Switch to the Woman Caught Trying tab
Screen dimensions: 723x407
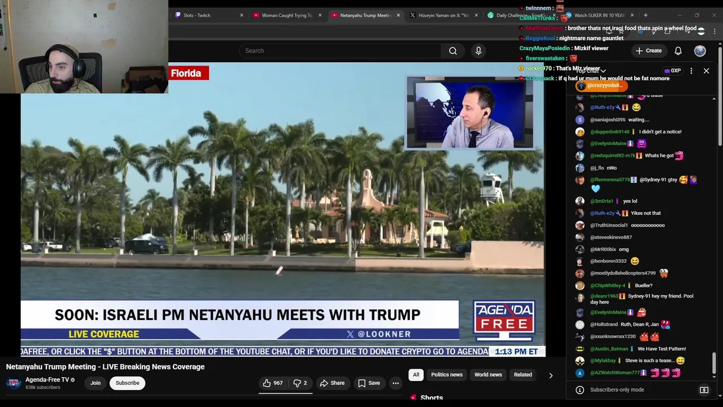[x=287, y=15]
